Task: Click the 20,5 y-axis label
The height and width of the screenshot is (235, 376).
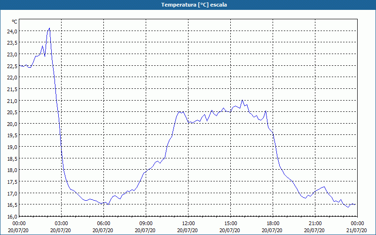Action: [x=12, y=112]
